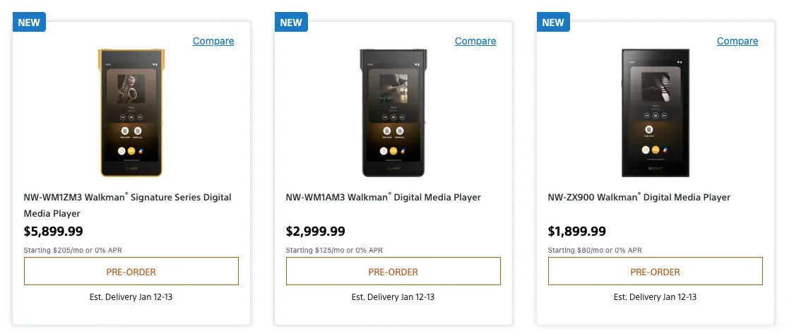
Task: Open the NW-ZX900 Walkman product image
Action: coord(656,113)
